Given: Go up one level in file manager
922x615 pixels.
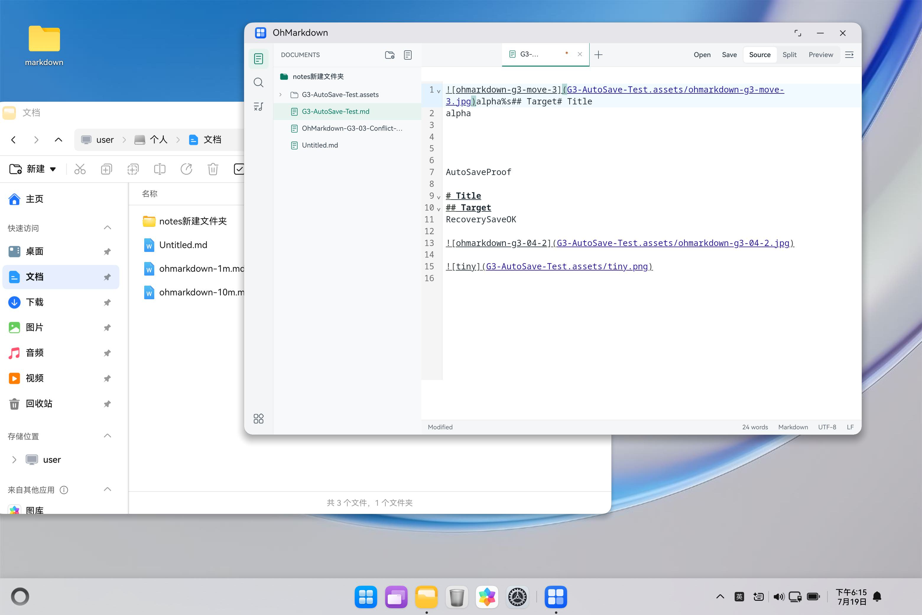Looking at the screenshot, I should point(59,140).
